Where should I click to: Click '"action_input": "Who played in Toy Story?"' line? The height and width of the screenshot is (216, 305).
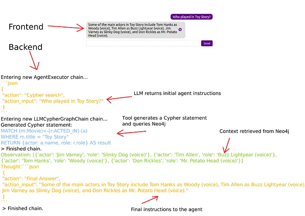point(53,101)
